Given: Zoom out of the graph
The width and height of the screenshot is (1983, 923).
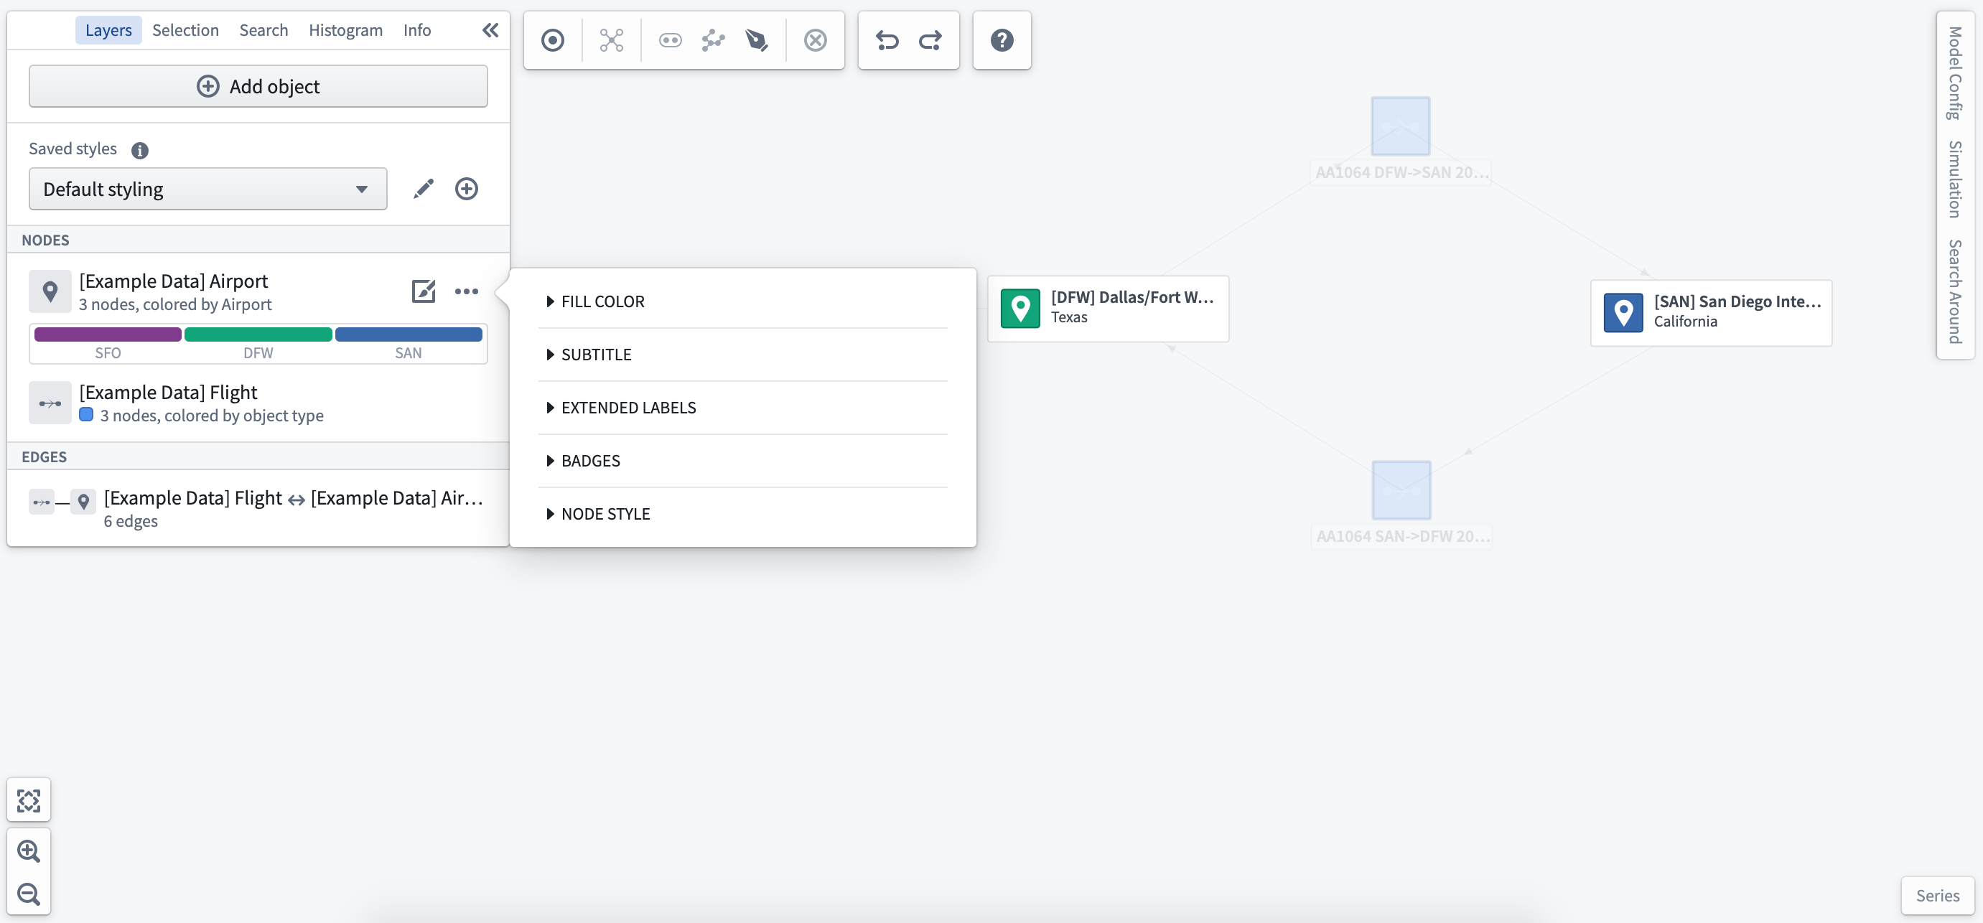Looking at the screenshot, I should (x=29, y=894).
